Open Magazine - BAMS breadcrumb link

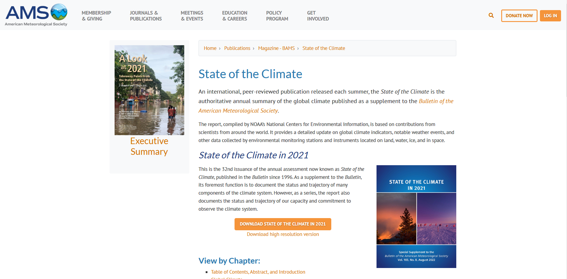click(276, 48)
